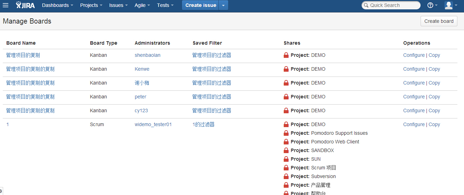464x195 pixels.
Task: Click lock icon beside Pomodoro Web Client
Action: coord(286,142)
